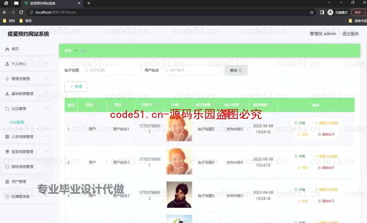This screenshot has width=367, height=223.
Task: Focus the 用户姓名 search field
Action: tap(192, 70)
